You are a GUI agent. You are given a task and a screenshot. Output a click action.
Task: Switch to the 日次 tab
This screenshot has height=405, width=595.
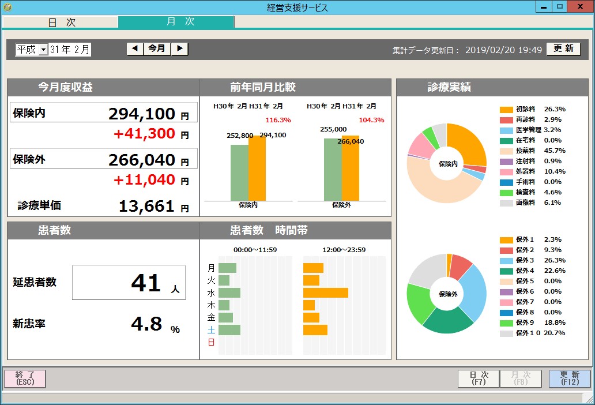point(62,22)
